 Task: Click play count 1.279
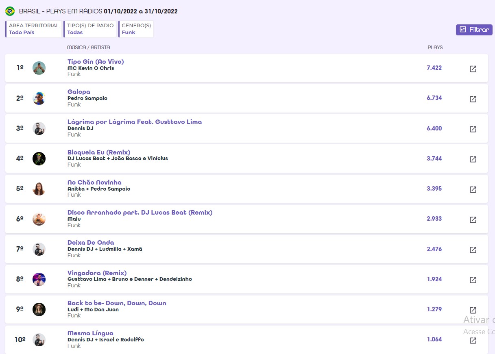coord(434,309)
